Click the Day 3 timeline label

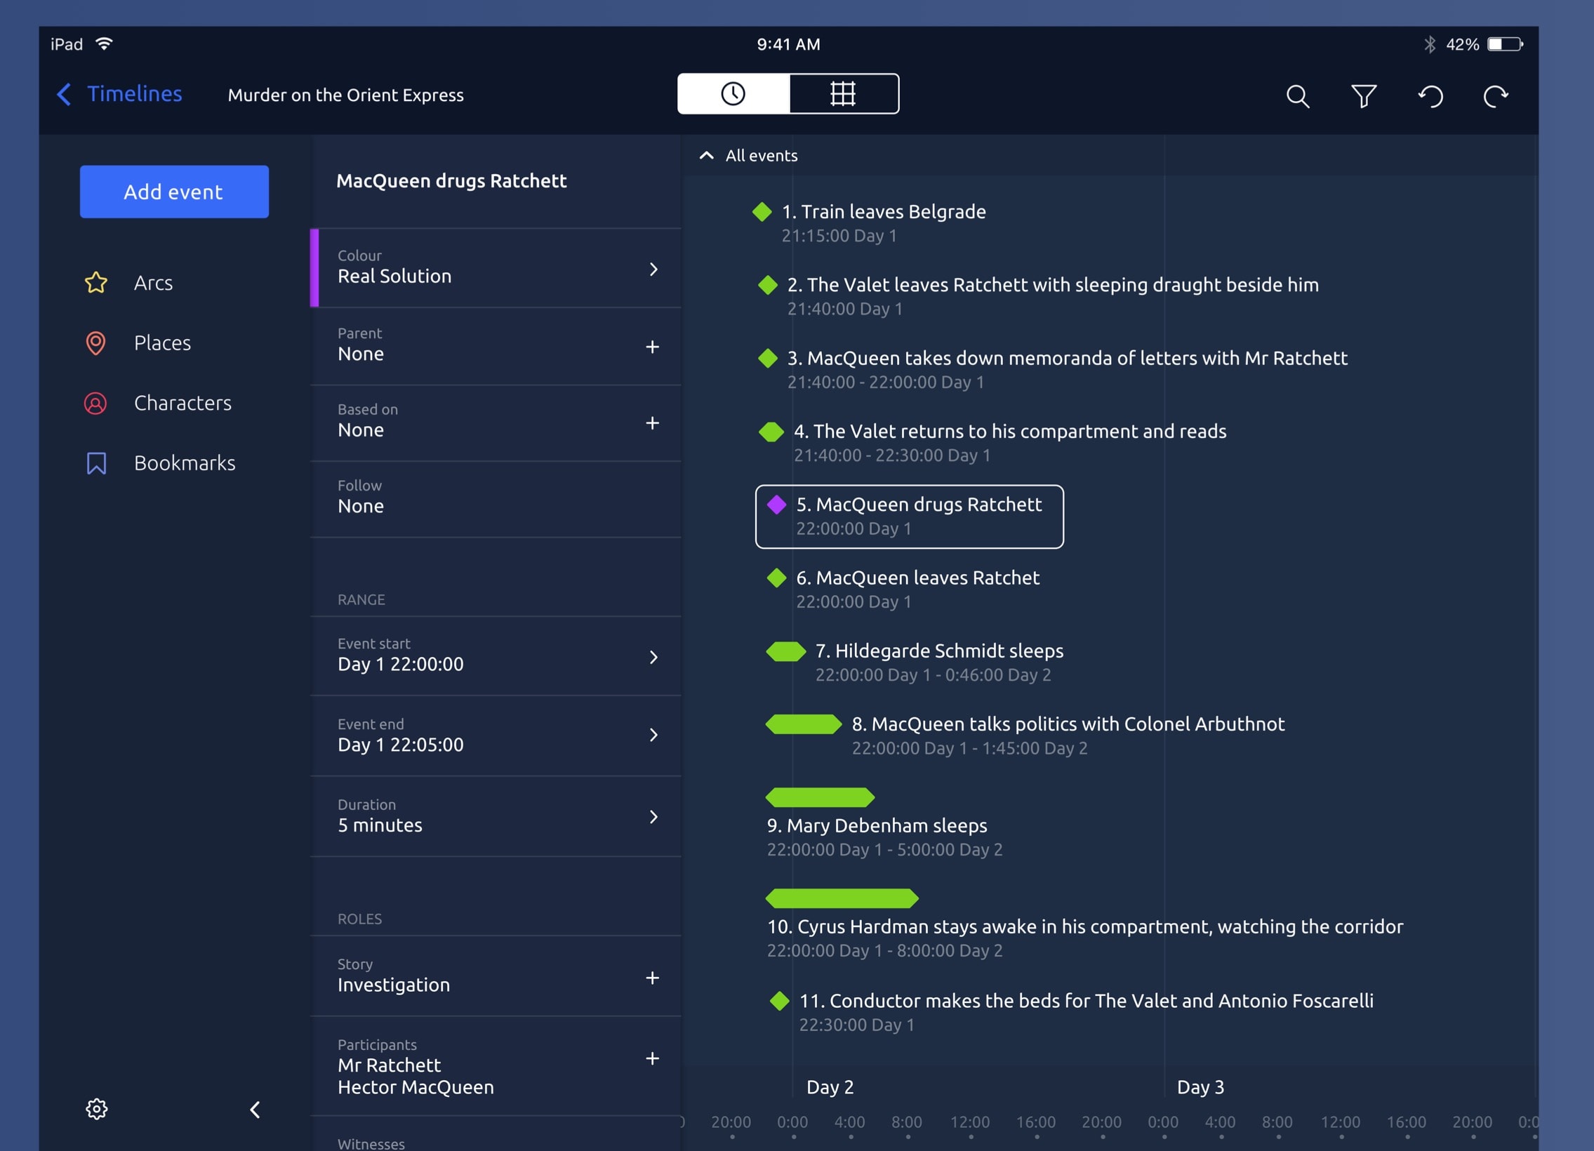[1200, 1087]
